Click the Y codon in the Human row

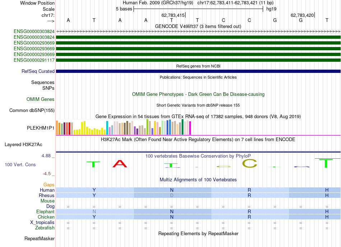[94, 190]
